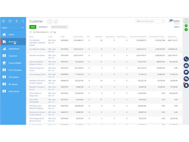Click the EMD Details sidebar icon
Viewport: 189px width, 142px height.
point(4,91)
